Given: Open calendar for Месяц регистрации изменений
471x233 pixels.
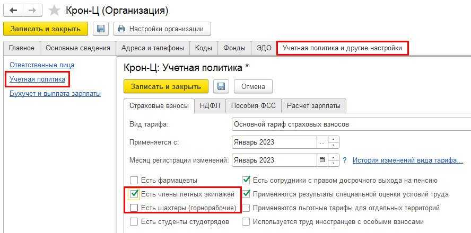Looking at the screenshot, I should [x=322, y=160].
